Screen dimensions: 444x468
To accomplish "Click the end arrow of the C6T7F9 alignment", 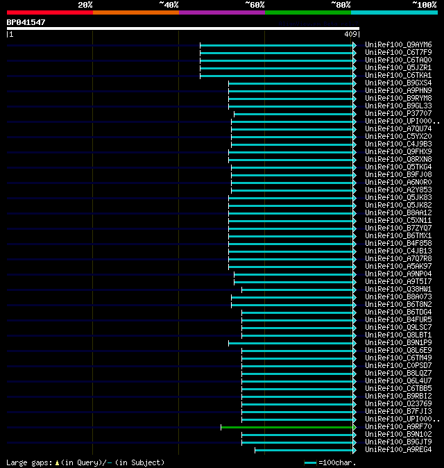I will pos(355,53).
